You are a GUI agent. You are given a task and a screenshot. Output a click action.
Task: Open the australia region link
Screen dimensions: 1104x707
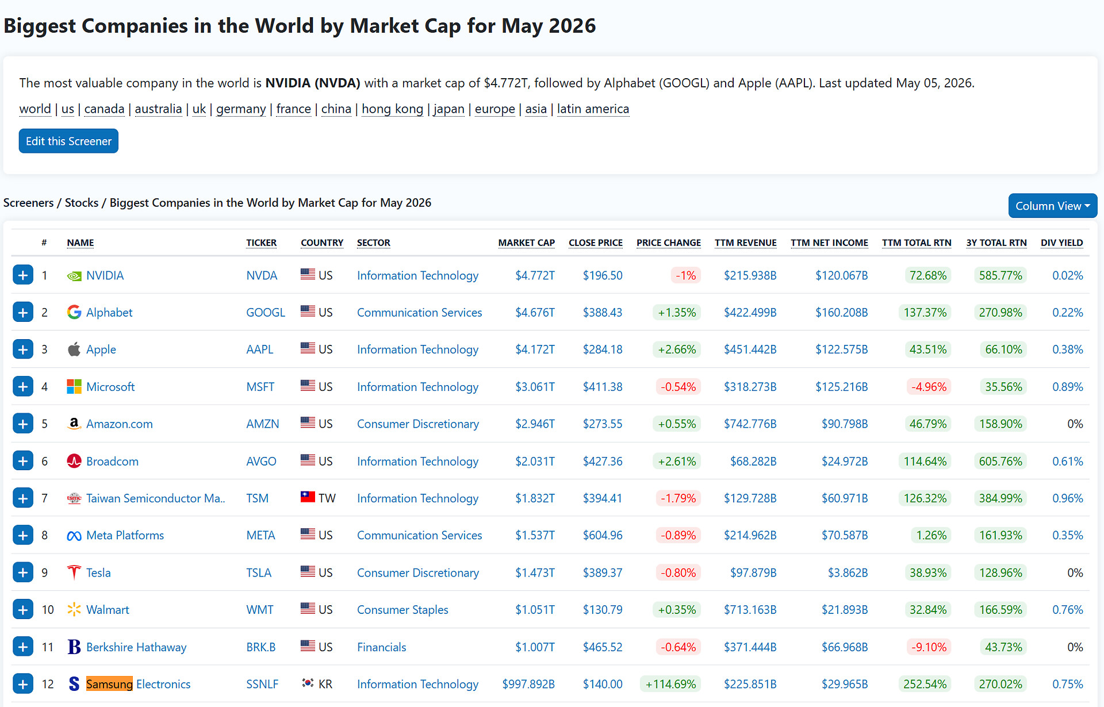(158, 109)
